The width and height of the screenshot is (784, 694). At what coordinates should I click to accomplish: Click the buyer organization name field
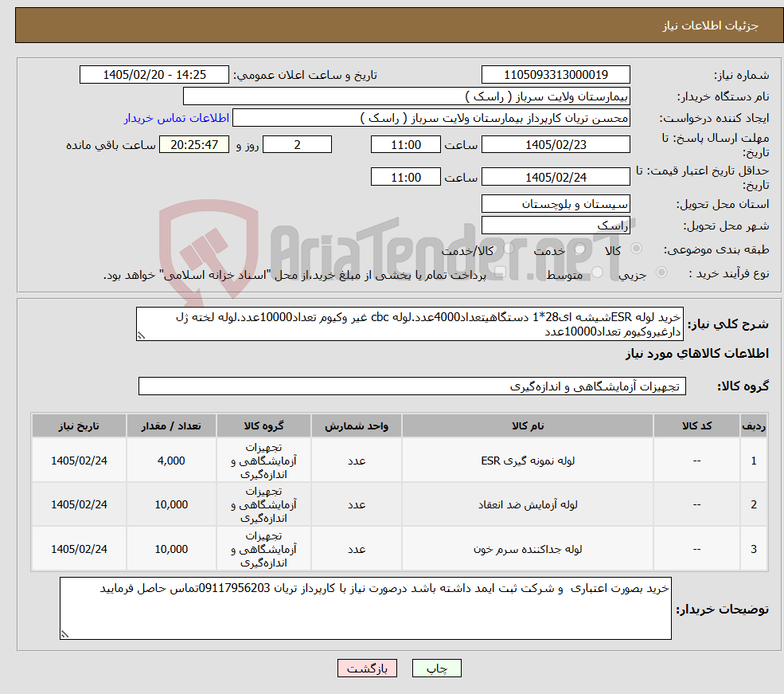[407, 96]
